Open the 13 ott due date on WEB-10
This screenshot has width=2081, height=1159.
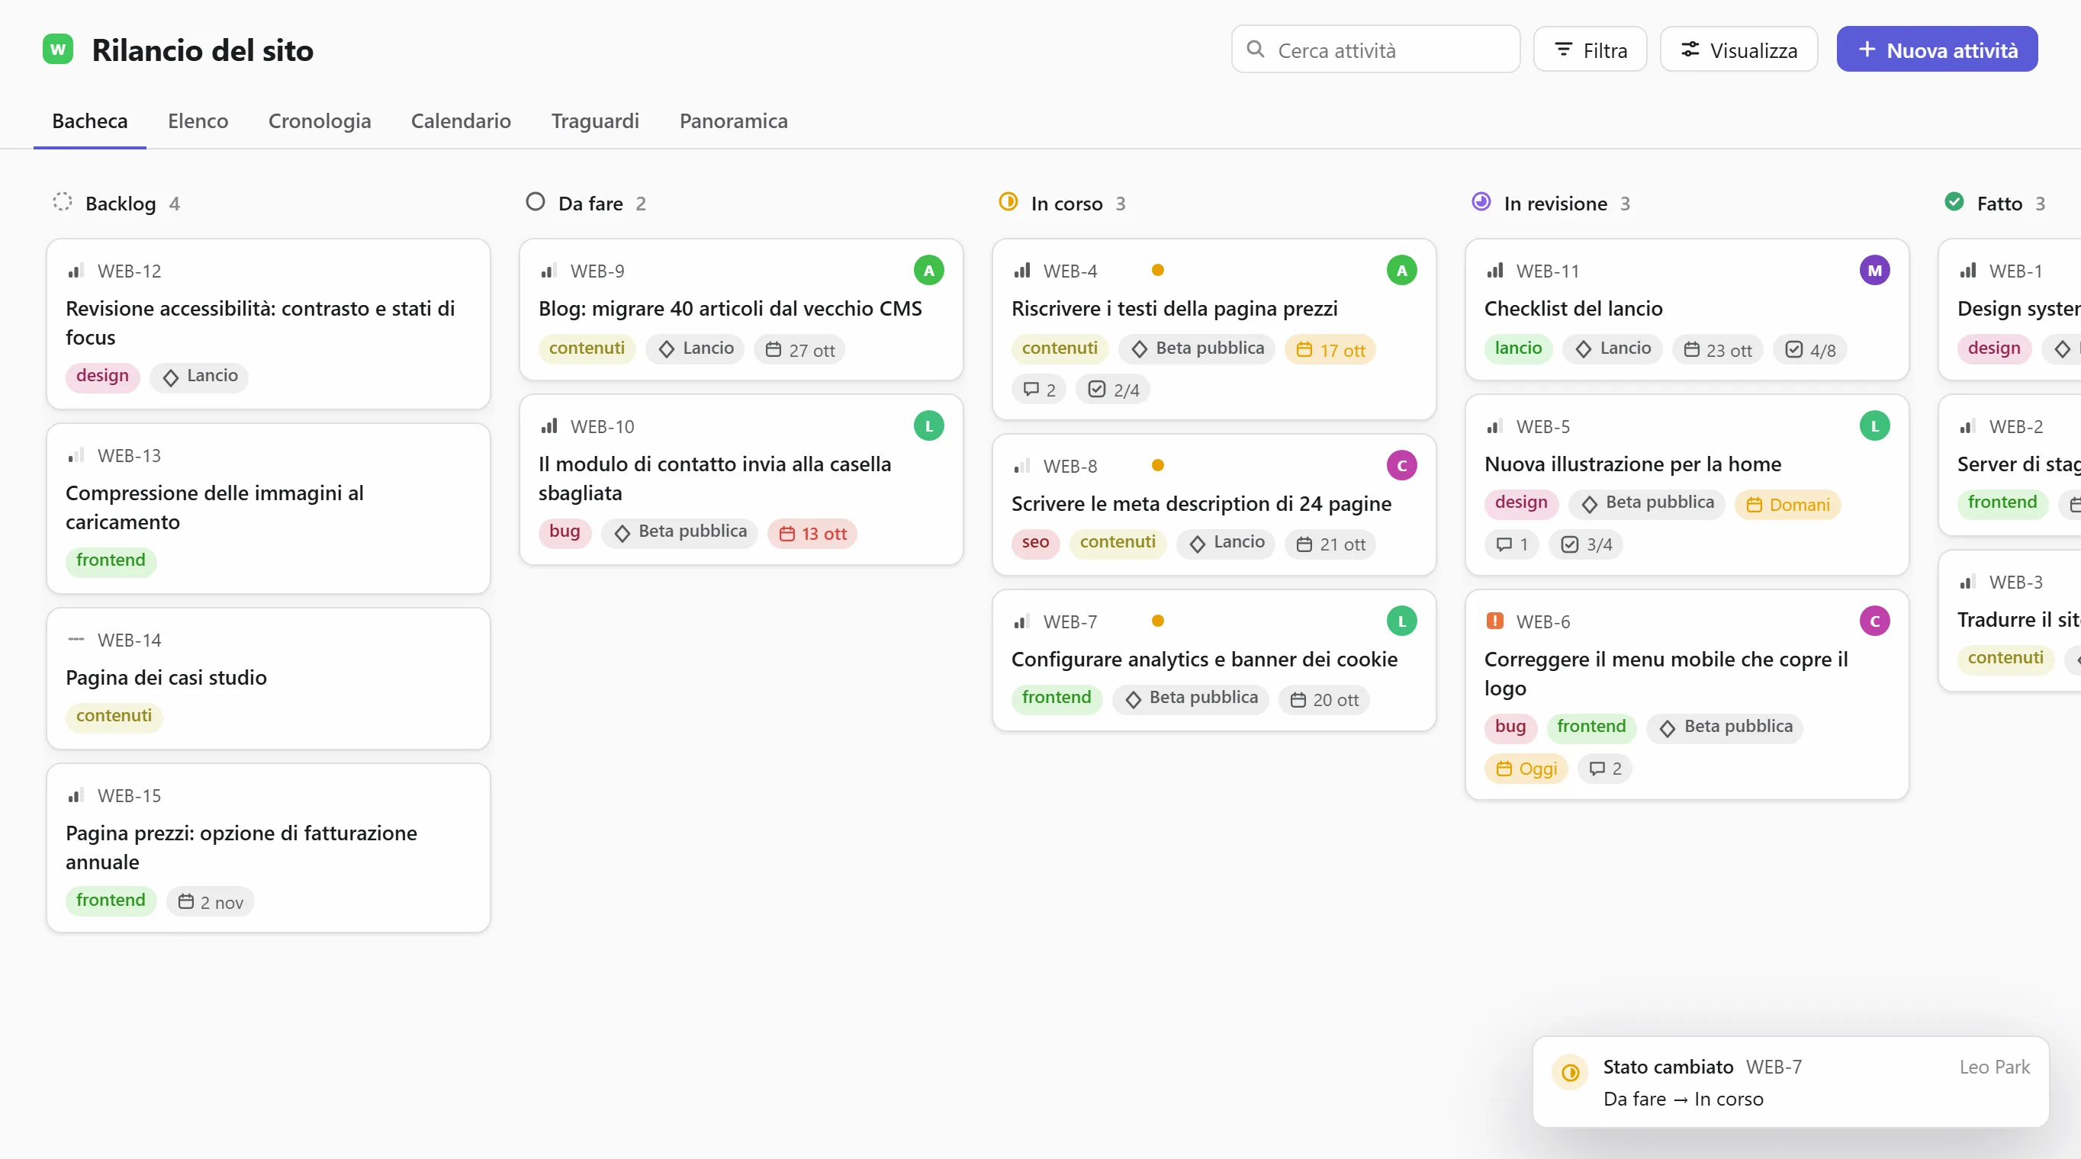click(x=812, y=534)
